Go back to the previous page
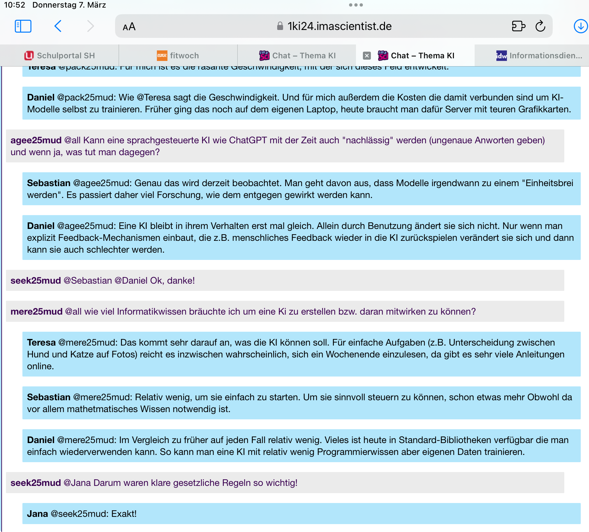The width and height of the screenshot is (589, 532). pyautogui.click(x=58, y=26)
